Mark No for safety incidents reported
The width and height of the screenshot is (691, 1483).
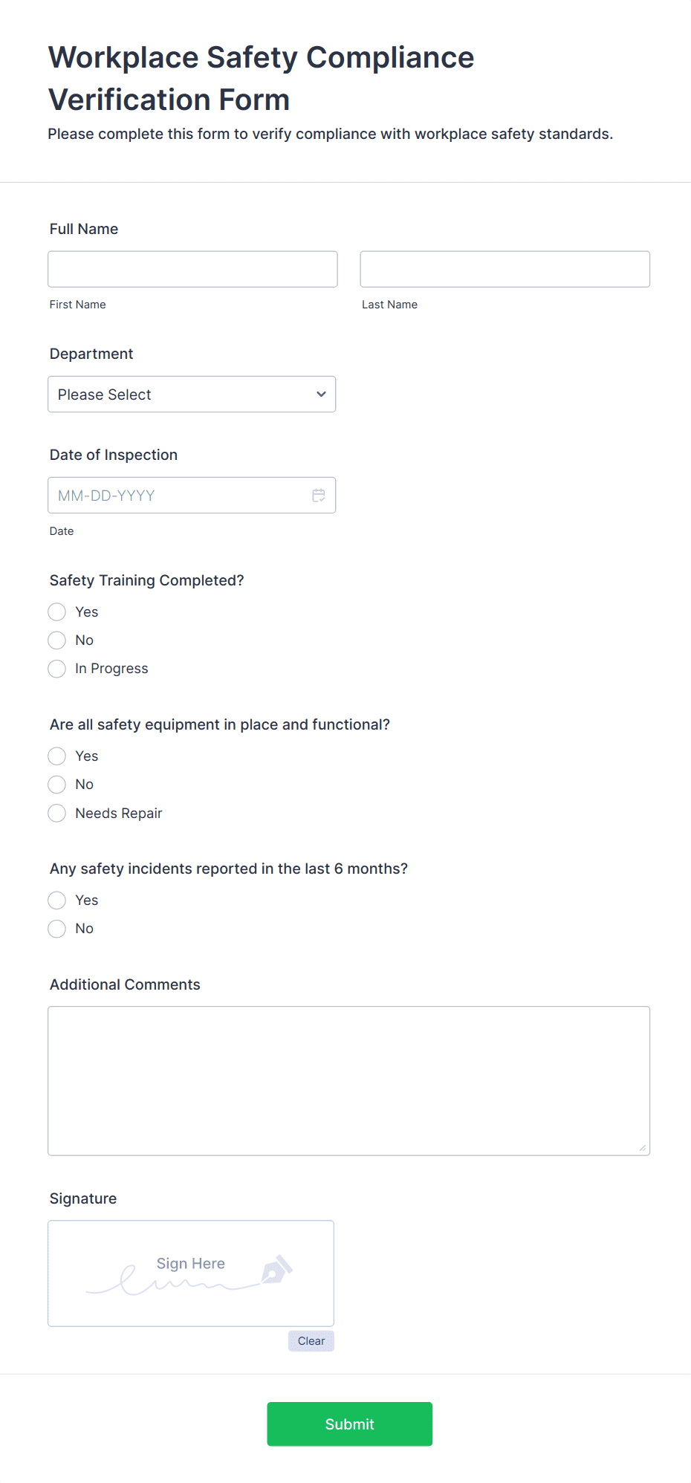57,929
